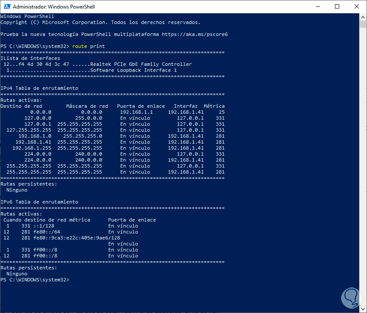Click destination 192.168.1.0 in routing table

35,136
